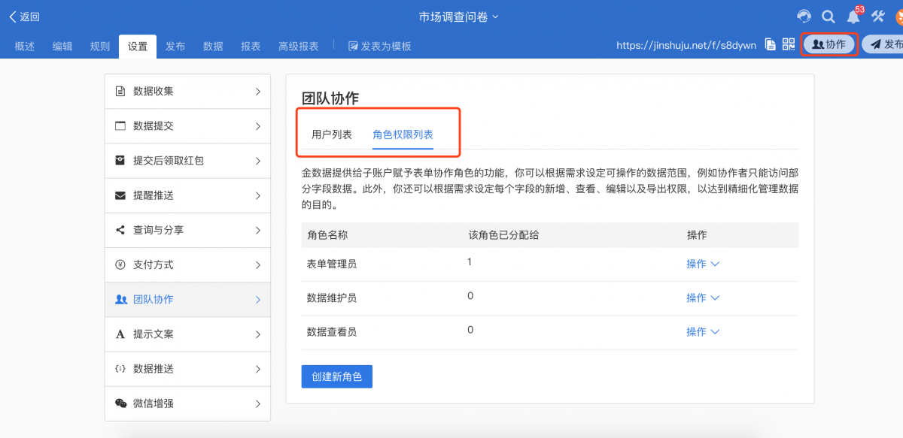Copy form URL with copy icon

[770, 44]
